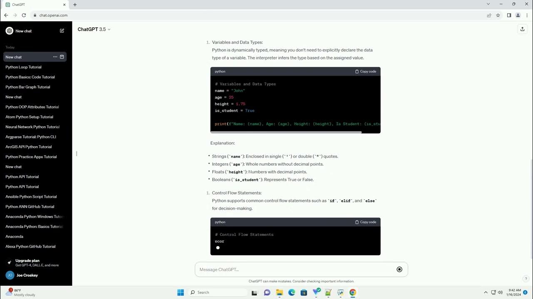
Task: Switch to the ChatGPT browser tab
Action: [35, 5]
